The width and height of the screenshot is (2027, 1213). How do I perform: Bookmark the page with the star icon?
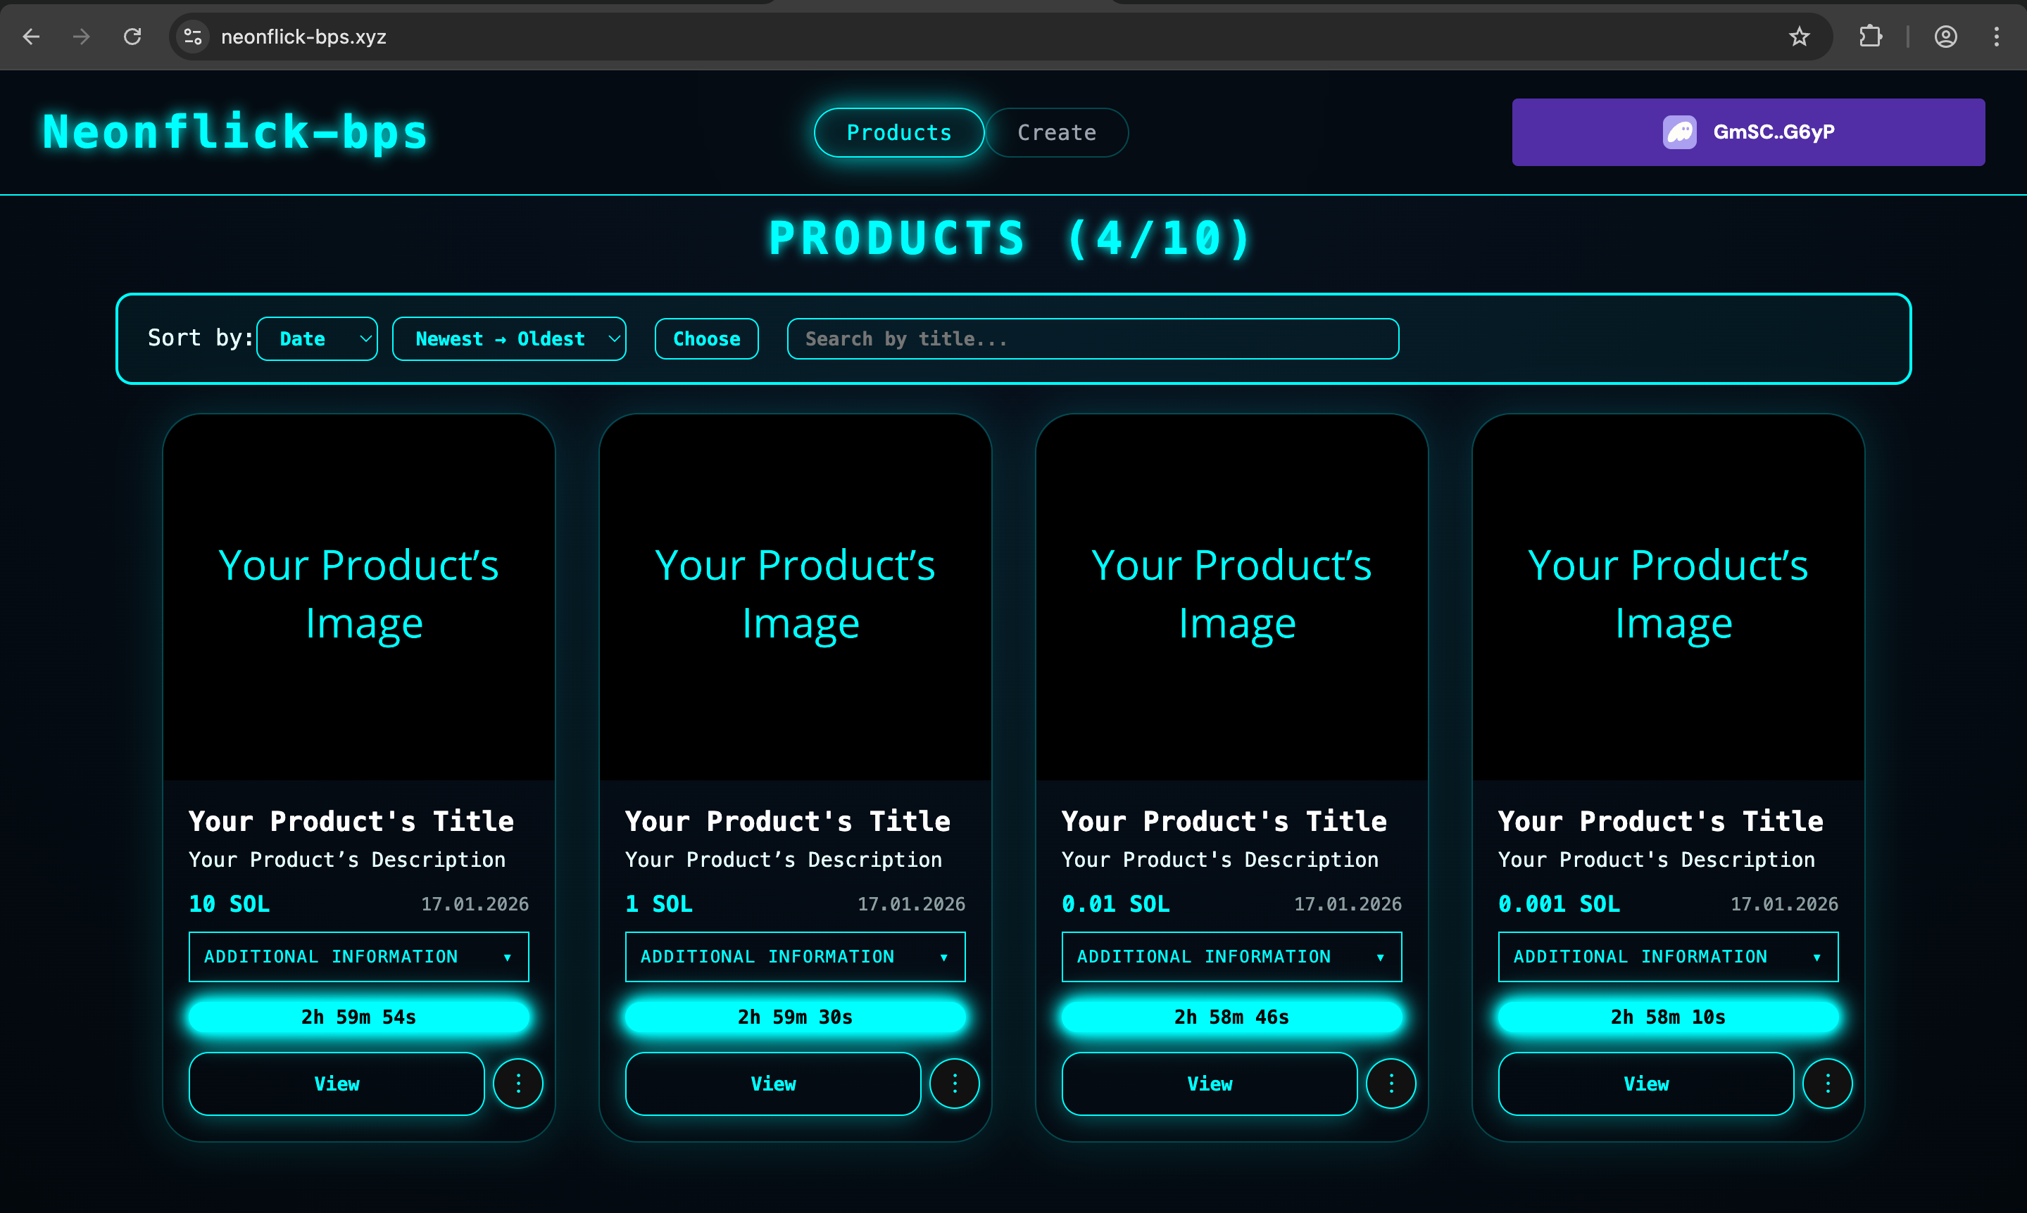[1800, 37]
